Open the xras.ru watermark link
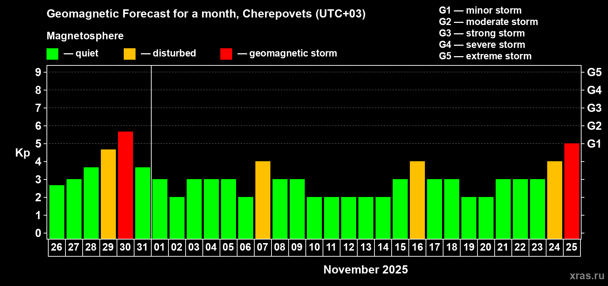This screenshot has width=608, height=286. [587, 276]
